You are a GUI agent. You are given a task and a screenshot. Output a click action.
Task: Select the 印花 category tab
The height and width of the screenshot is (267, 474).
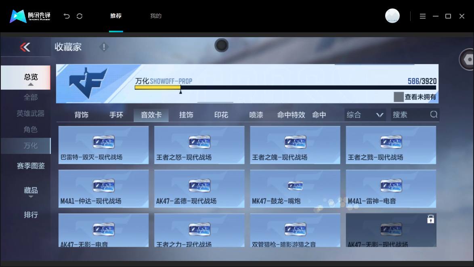coord(221,115)
